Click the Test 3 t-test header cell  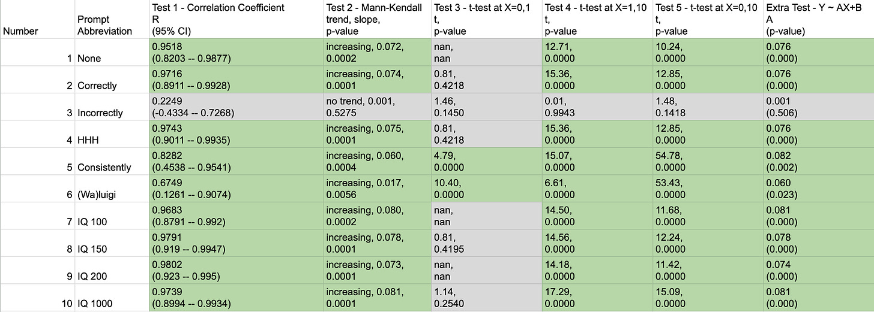pos(485,19)
